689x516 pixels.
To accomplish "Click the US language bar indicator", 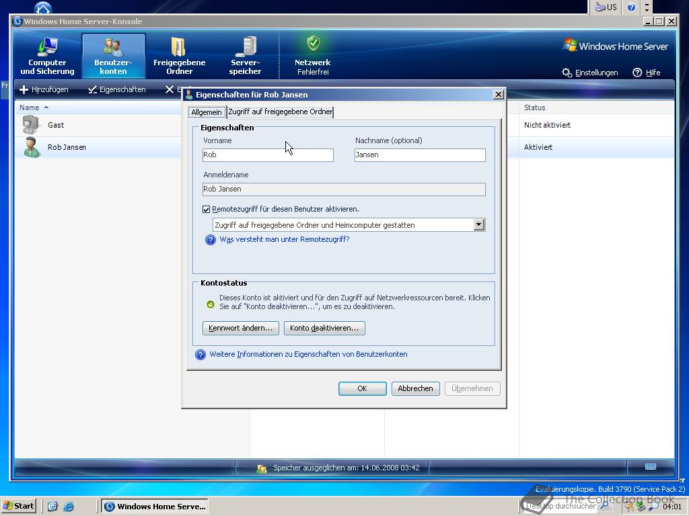I will (606, 7).
